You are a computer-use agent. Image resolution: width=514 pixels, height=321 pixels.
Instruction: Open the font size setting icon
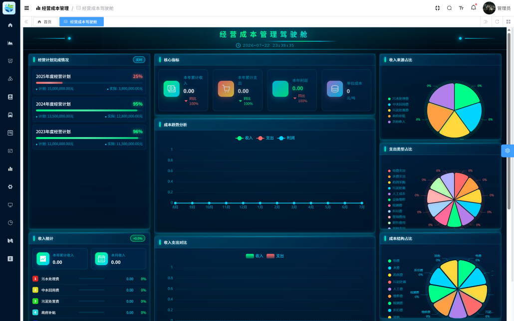[x=461, y=8]
